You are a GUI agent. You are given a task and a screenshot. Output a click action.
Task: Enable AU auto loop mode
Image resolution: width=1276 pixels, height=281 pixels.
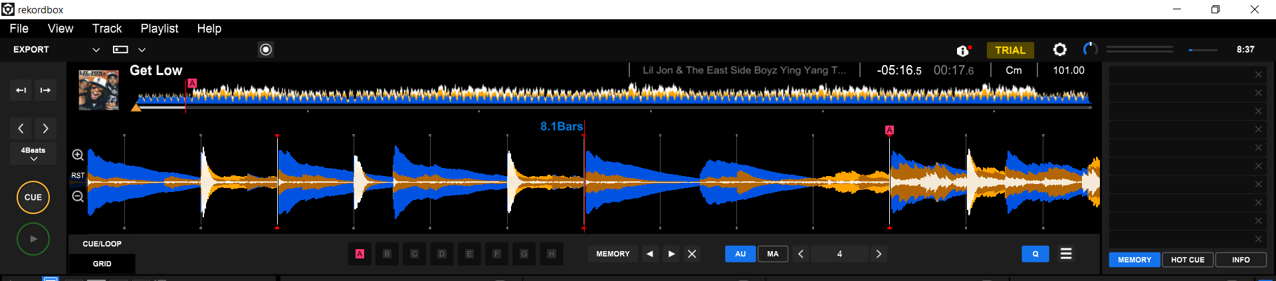click(x=740, y=254)
